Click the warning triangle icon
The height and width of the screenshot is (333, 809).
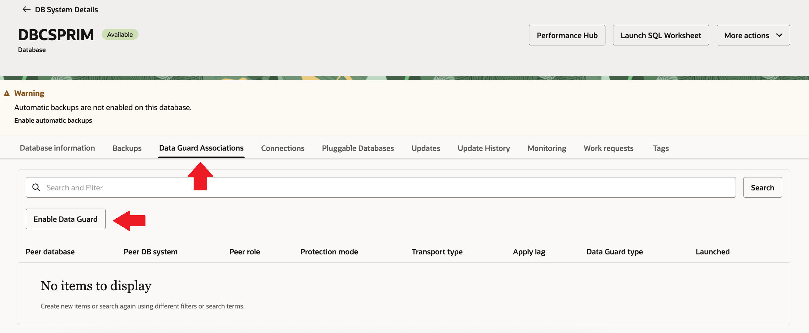click(x=7, y=94)
